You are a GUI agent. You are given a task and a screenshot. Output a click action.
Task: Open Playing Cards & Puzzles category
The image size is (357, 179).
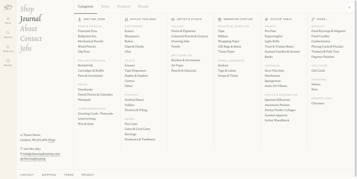coord(327,46)
